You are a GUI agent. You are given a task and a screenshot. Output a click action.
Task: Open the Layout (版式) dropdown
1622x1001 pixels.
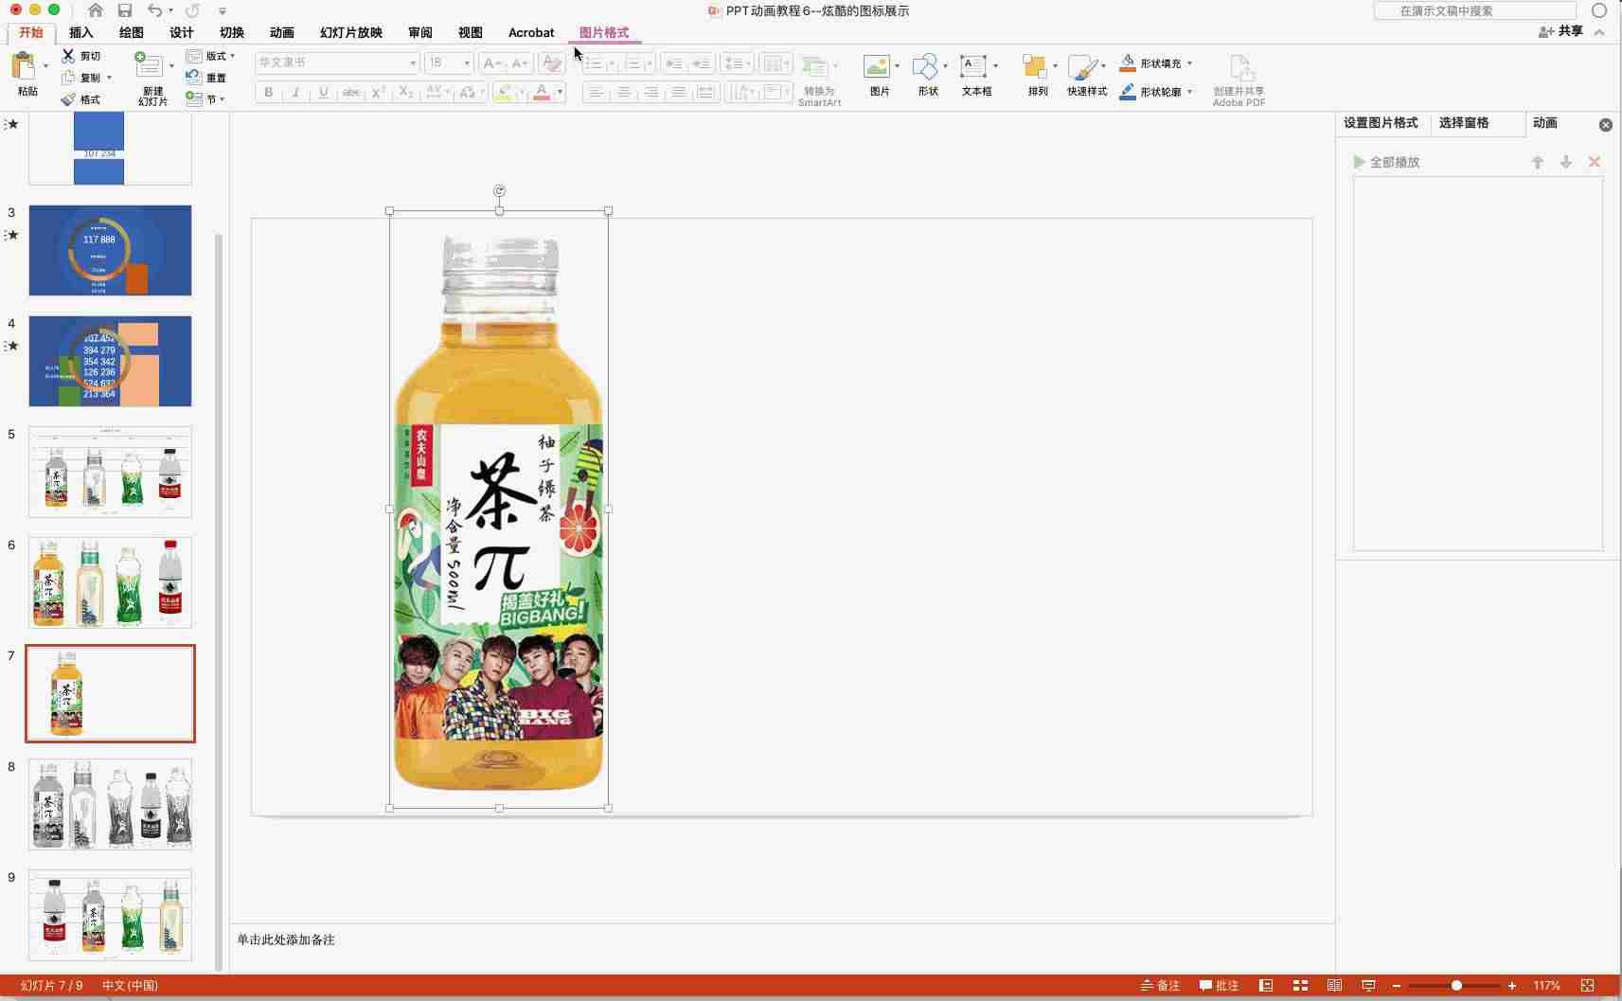(210, 56)
